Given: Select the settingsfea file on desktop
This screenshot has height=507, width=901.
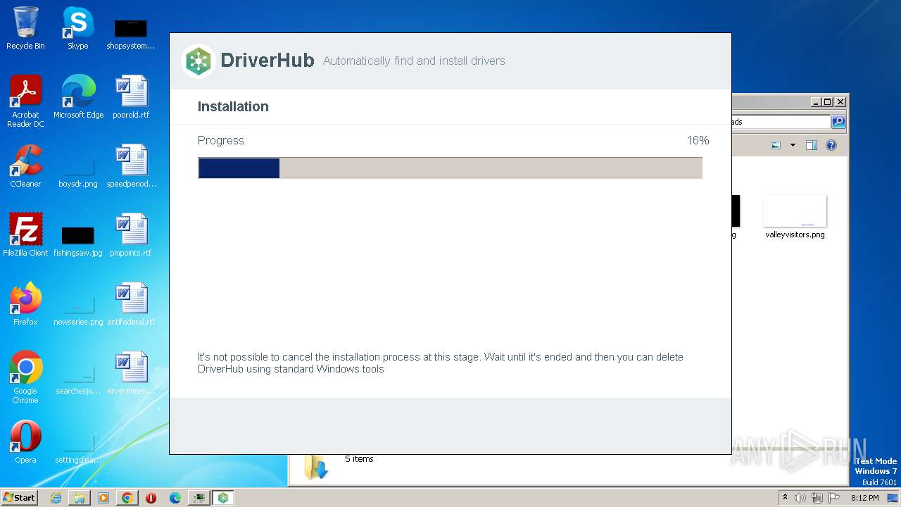Looking at the screenshot, I should 78,449.
